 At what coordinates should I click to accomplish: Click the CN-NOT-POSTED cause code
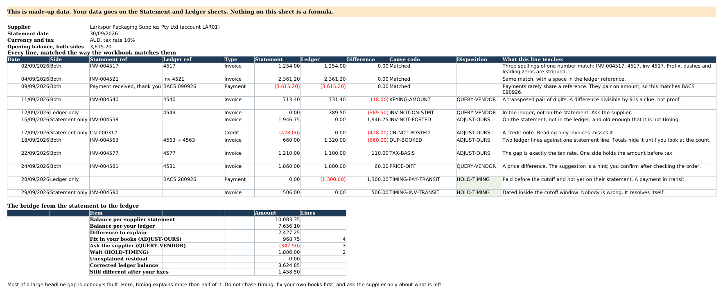click(x=422, y=133)
